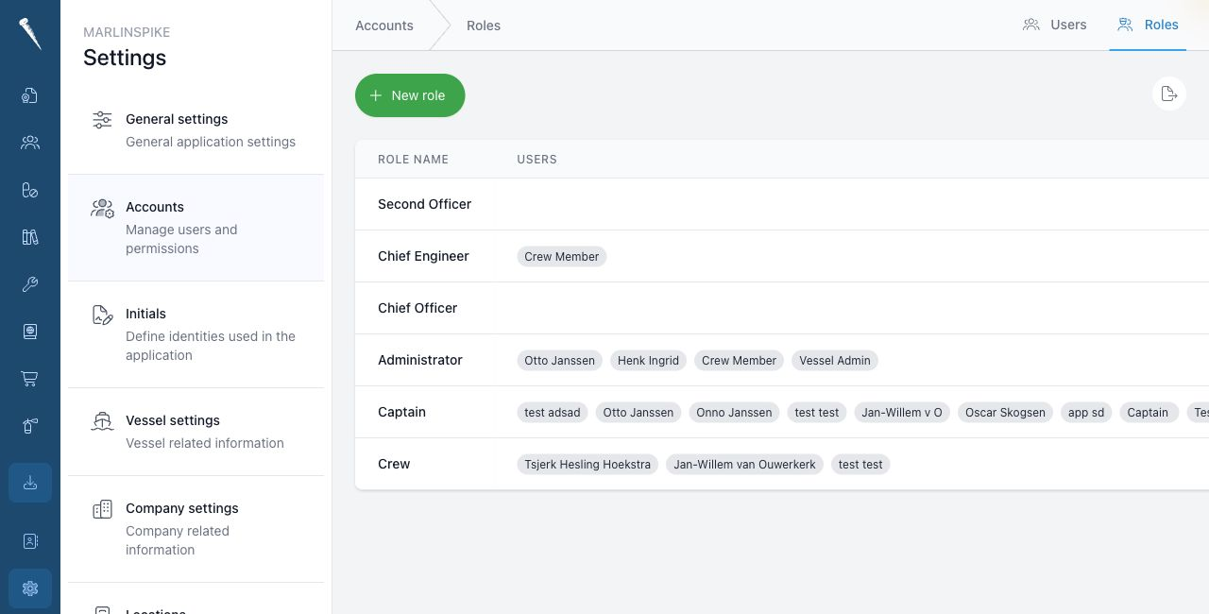Select the wrench maintenance sidebar icon
This screenshot has width=1209, height=614.
click(30, 284)
